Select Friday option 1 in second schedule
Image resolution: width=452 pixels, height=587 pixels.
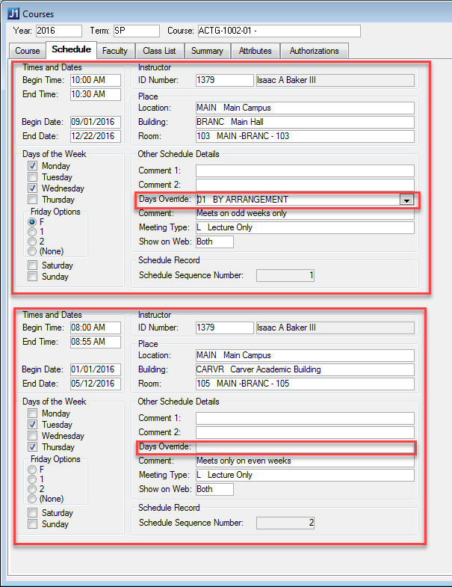click(x=32, y=479)
